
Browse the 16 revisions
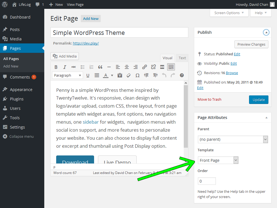(x=232, y=73)
